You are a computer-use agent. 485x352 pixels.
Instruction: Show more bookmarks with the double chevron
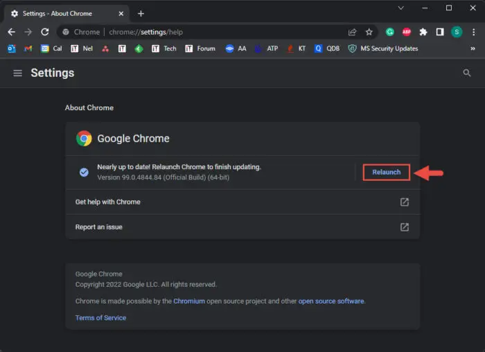473,49
